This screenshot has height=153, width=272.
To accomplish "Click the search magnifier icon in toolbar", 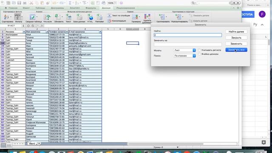I will coord(193,3).
